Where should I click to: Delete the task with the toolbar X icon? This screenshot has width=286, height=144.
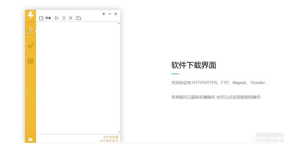71,18
